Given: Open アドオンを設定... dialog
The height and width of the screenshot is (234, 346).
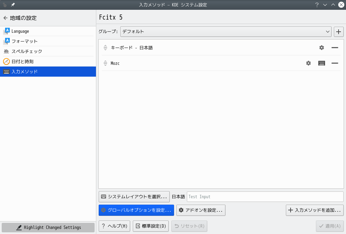Looking at the screenshot, I should 201,210.
